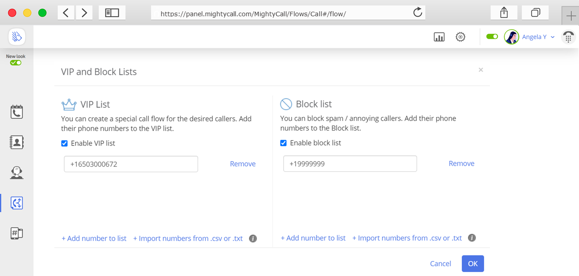Add number to the VIP list
The height and width of the screenshot is (276, 579).
point(94,238)
